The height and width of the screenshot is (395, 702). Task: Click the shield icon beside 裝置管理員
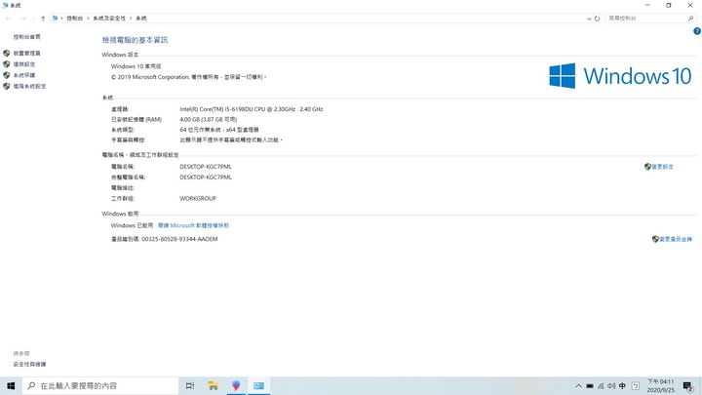(6, 54)
